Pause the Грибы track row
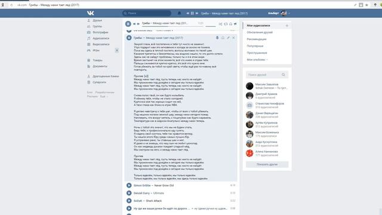The height and width of the screenshot is (215, 382). click(x=129, y=38)
